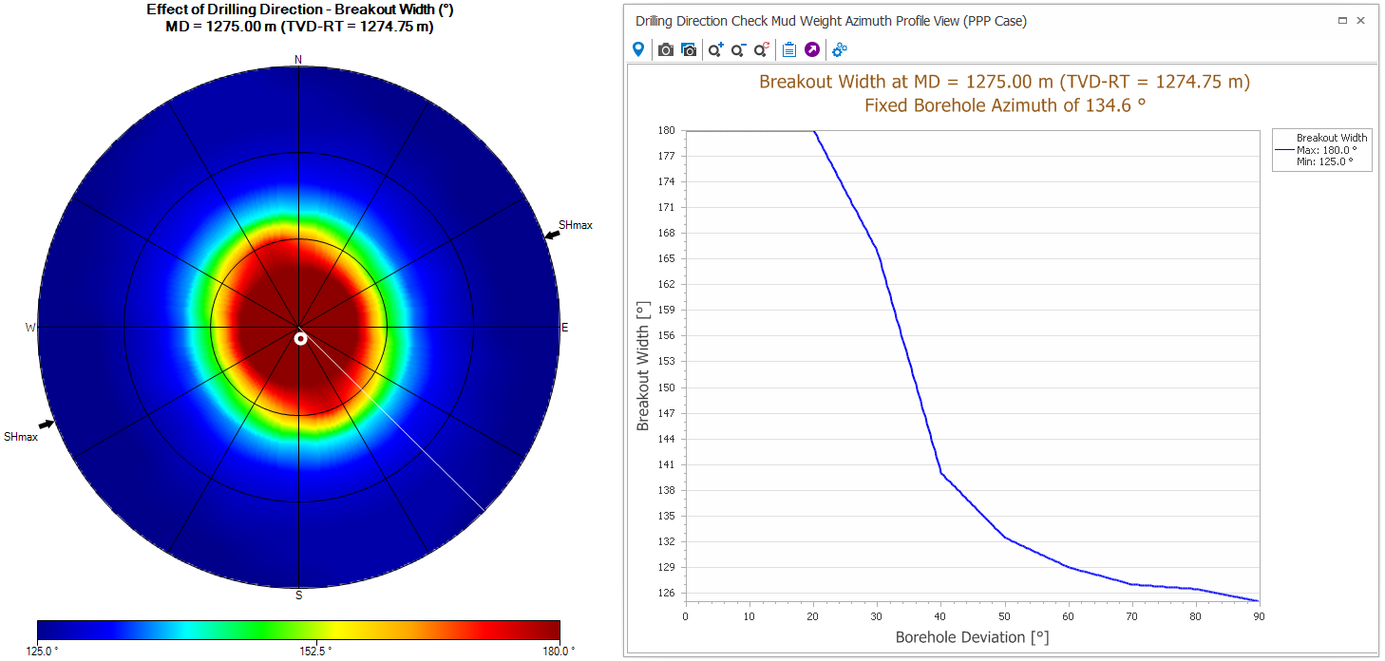The width and height of the screenshot is (1385, 661).
Task: Close the Azimuth Profile View panel
Action: tap(1361, 20)
